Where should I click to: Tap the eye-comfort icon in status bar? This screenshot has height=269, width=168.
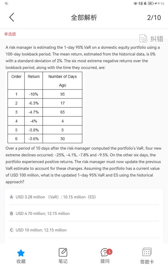(x=136, y=3)
